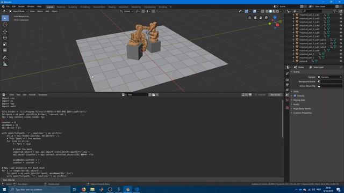
Task: Open the World properties tab
Action: pyautogui.click(x=287, y=100)
